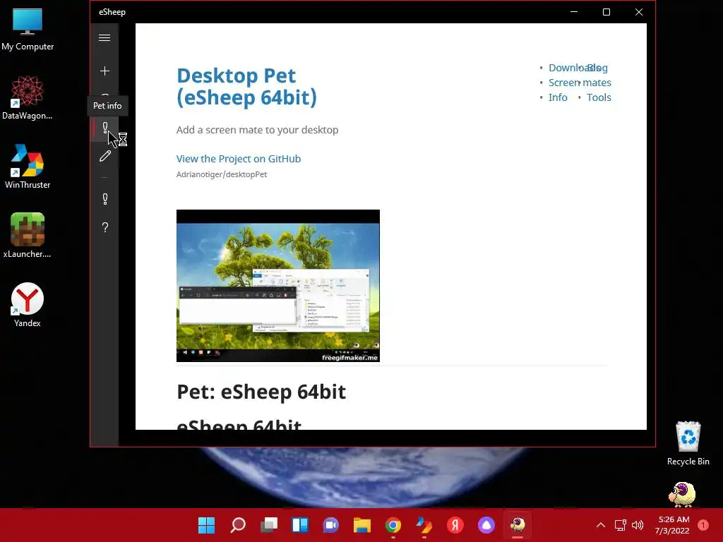Screen dimensions: 723x542
Task: Open the Windows Start menu
Action: pyautogui.click(x=207, y=525)
